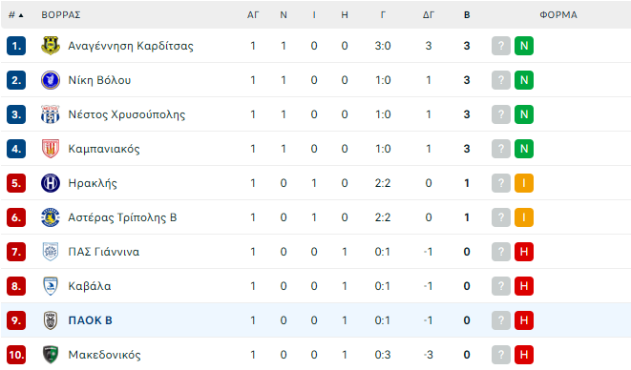Click the Νίκη Βόλου blue round logo
This screenshot has height=370, width=631.
point(51,80)
